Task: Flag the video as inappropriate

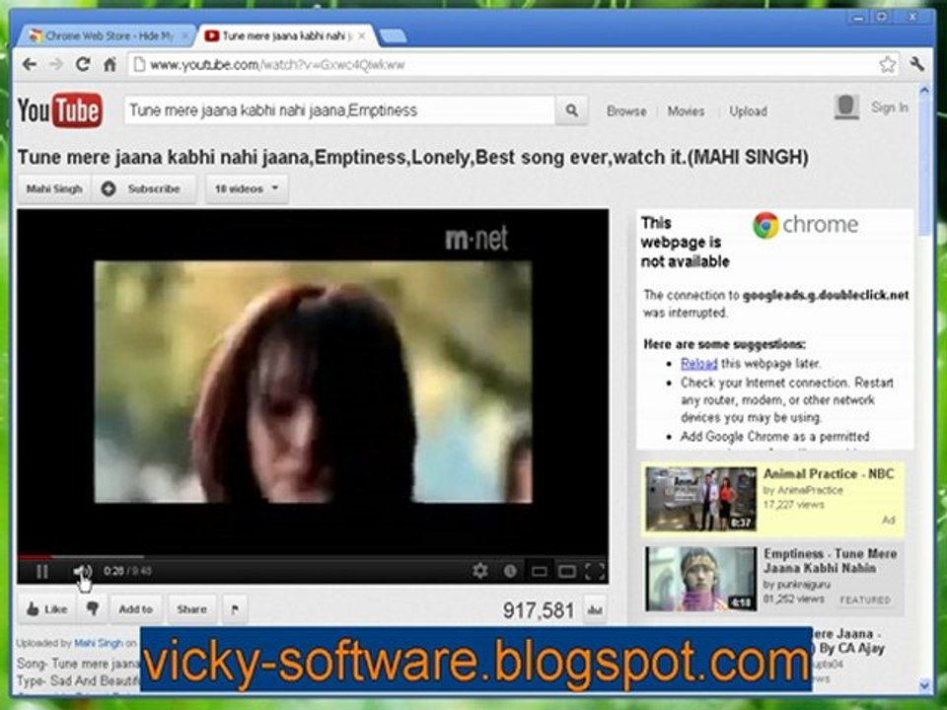Action: coord(235,609)
